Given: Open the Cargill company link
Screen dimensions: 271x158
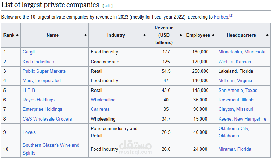Looking at the screenshot, I should pos(29,52).
